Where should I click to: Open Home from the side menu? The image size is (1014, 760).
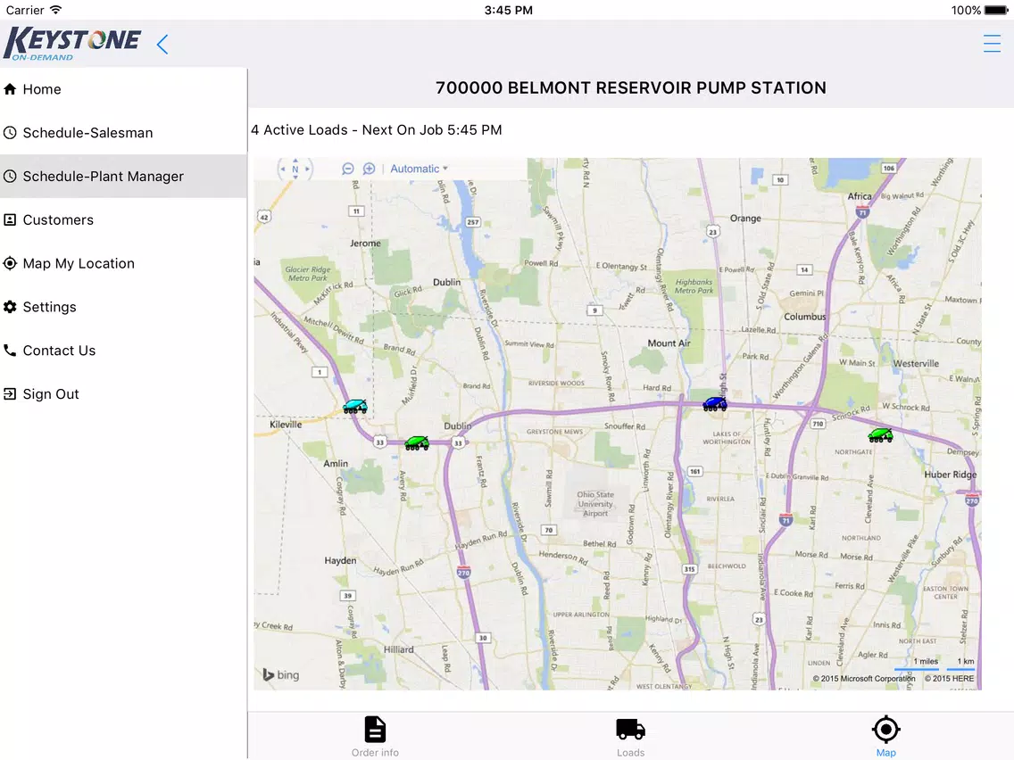[123, 89]
